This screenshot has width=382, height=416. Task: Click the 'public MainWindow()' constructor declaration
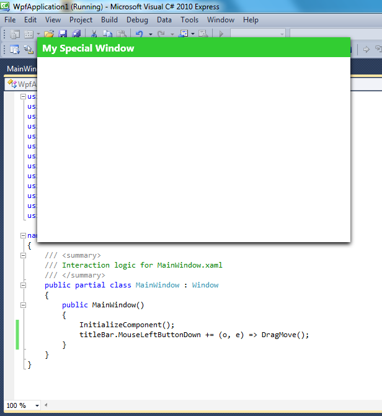point(103,305)
